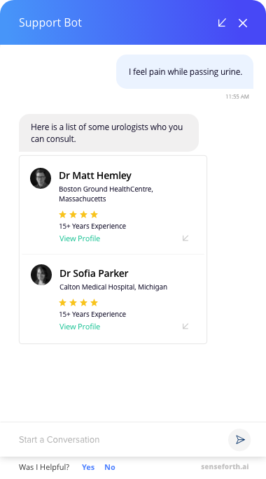The image size is (266, 479).
Task: Open arrow icon on Dr Sofia Parker card
Action: (x=185, y=326)
